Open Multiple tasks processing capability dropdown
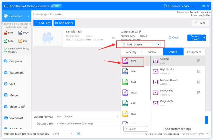The width and height of the screenshot is (213, 140). tap(63, 134)
